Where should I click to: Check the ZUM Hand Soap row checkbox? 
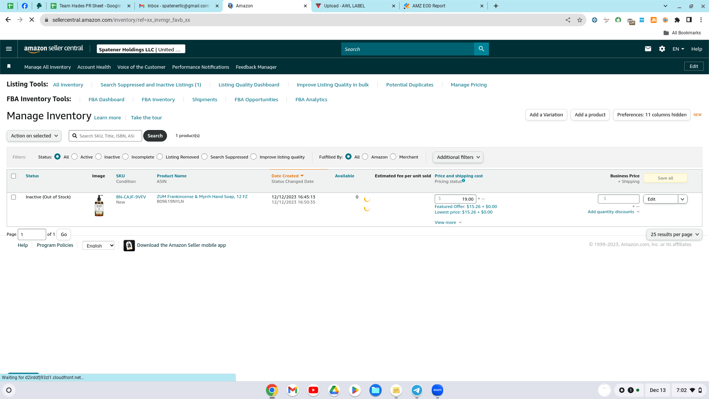click(14, 197)
